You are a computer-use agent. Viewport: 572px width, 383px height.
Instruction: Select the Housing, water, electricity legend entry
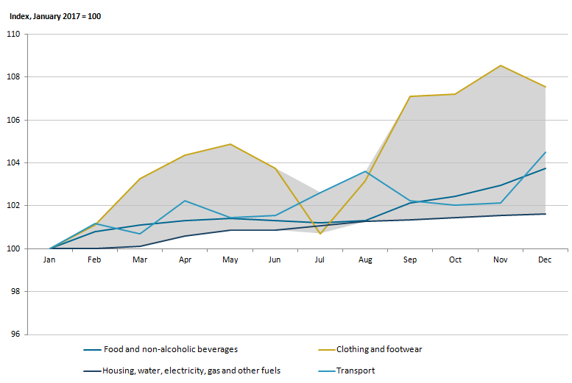point(191,371)
